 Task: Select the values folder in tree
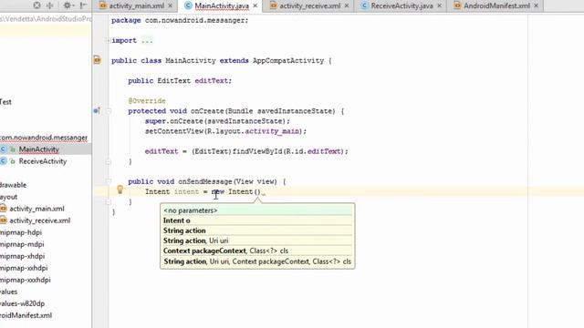tap(8, 292)
